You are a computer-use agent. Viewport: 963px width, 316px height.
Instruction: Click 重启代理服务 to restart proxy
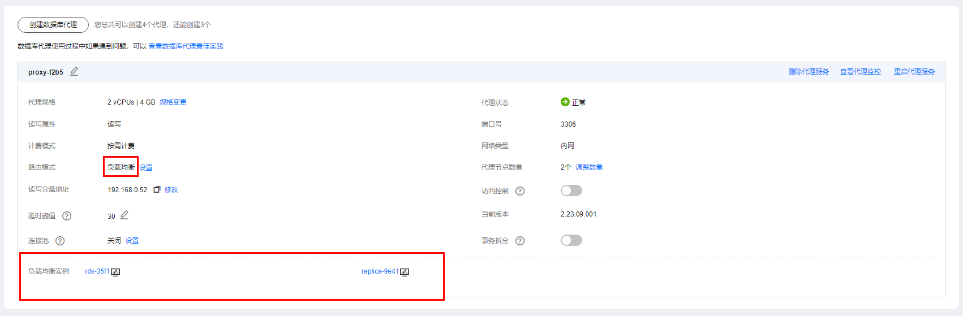click(x=914, y=72)
